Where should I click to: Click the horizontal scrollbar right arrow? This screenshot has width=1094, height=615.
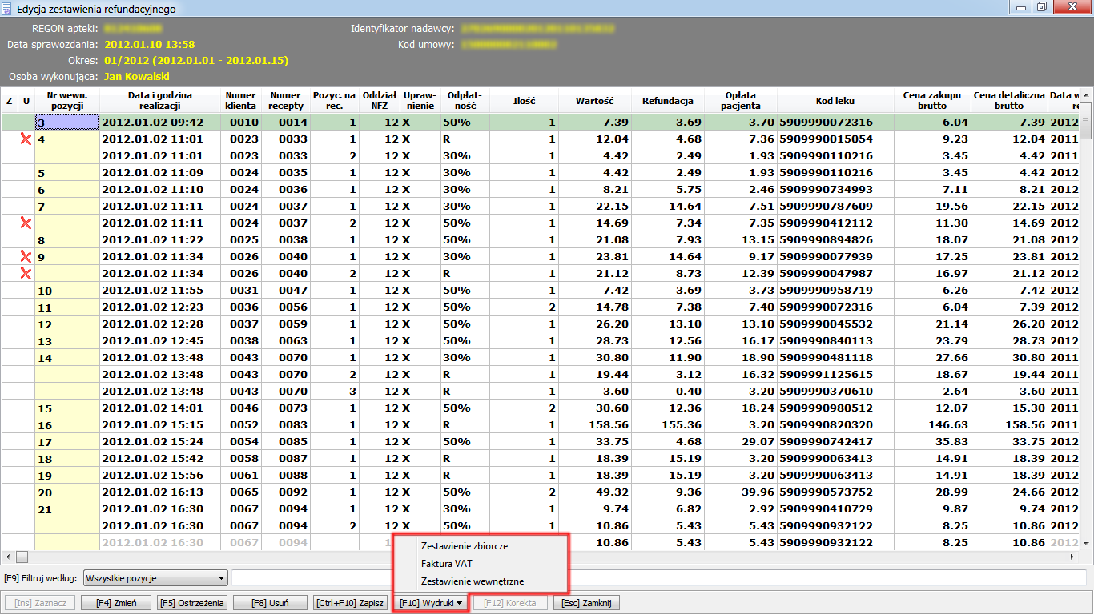1073,557
